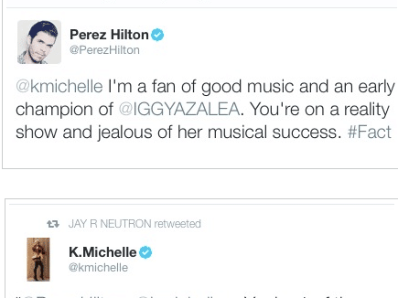Click the @kmichelle mention in Perez's tweet
Screen dimensions: 398x298
[x=59, y=86]
